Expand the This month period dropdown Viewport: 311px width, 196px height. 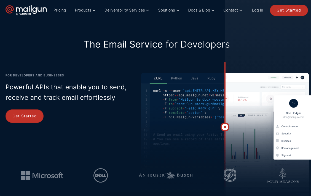(293, 87)
